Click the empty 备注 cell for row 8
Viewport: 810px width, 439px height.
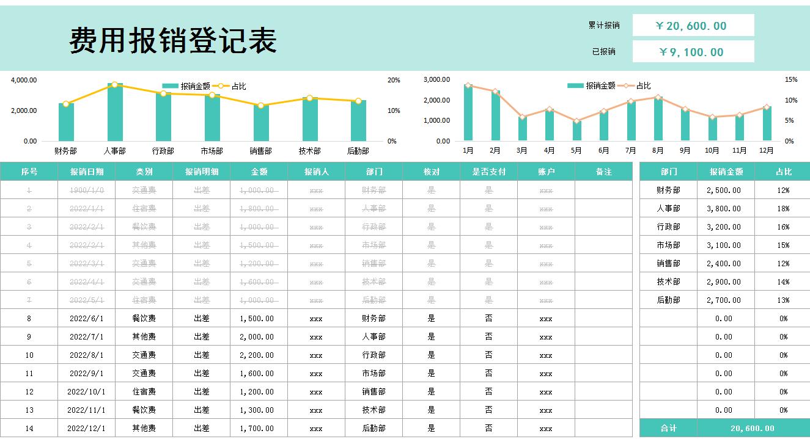[x=604, y=318]
